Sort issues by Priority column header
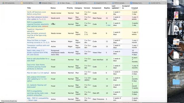Viewport: 184px width, 103px height. pyautogui.click(x=70, y=8)
